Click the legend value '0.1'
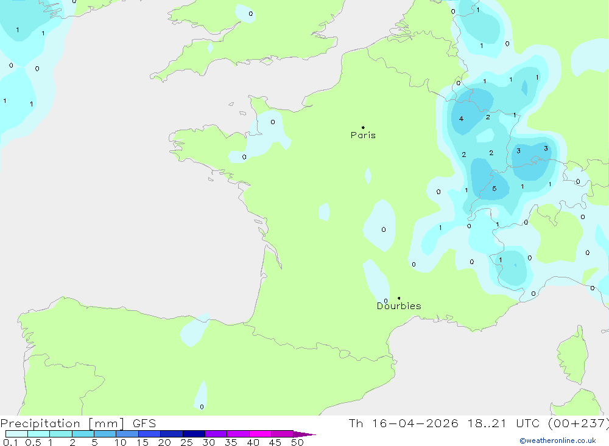The width and height of the screenshot is (609, 446). (x=10, y=442)
